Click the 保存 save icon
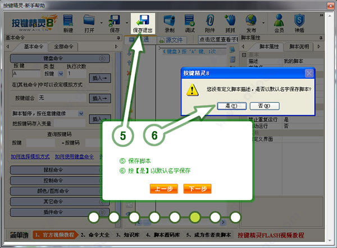Screen dimensions: 337x248 tap(115, 24)
